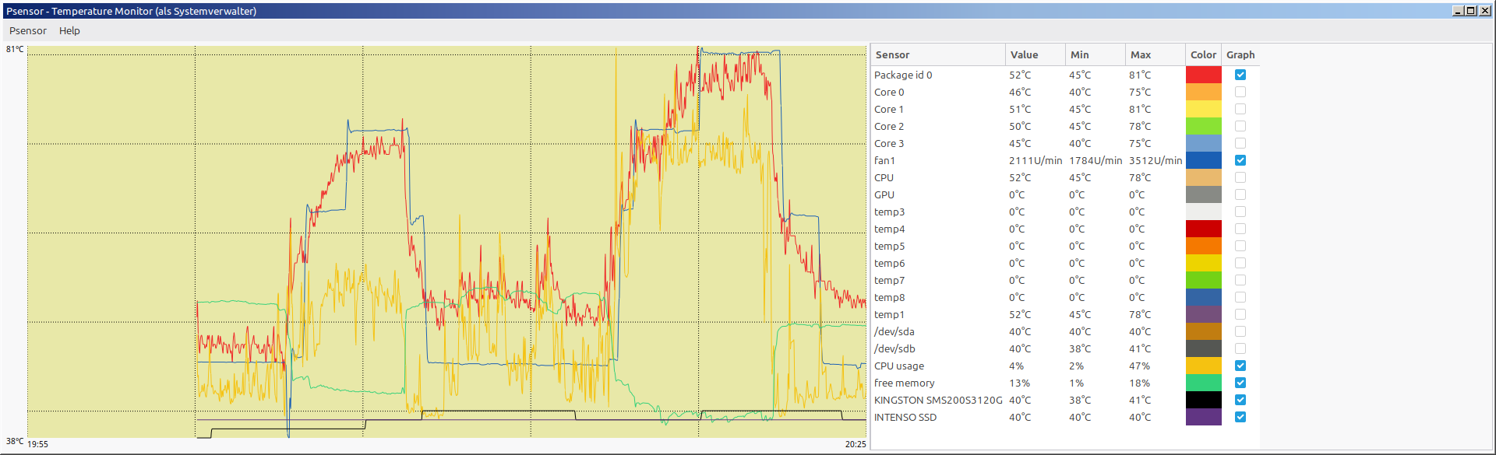Viewport: 1496px width, 455px height.
Task: Click the red color swatch for Package id 0
Action: point(1203,75)
